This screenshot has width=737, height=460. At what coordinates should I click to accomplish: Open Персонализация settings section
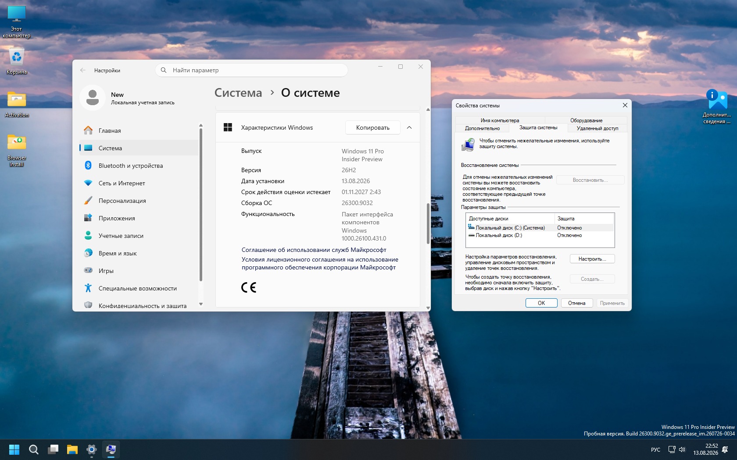pyautogui.click(x=139, y=201)
